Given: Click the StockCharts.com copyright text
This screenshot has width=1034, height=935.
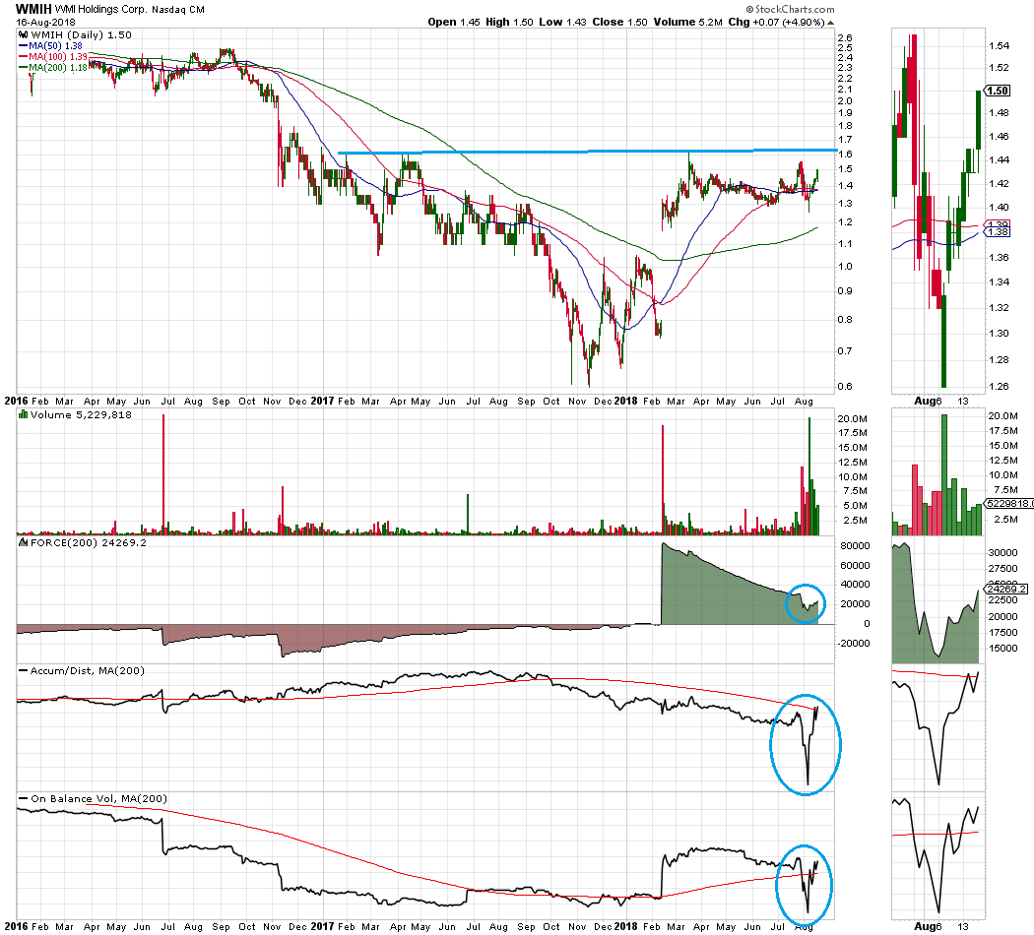Looking at the screenshot, I should (790, 9).
